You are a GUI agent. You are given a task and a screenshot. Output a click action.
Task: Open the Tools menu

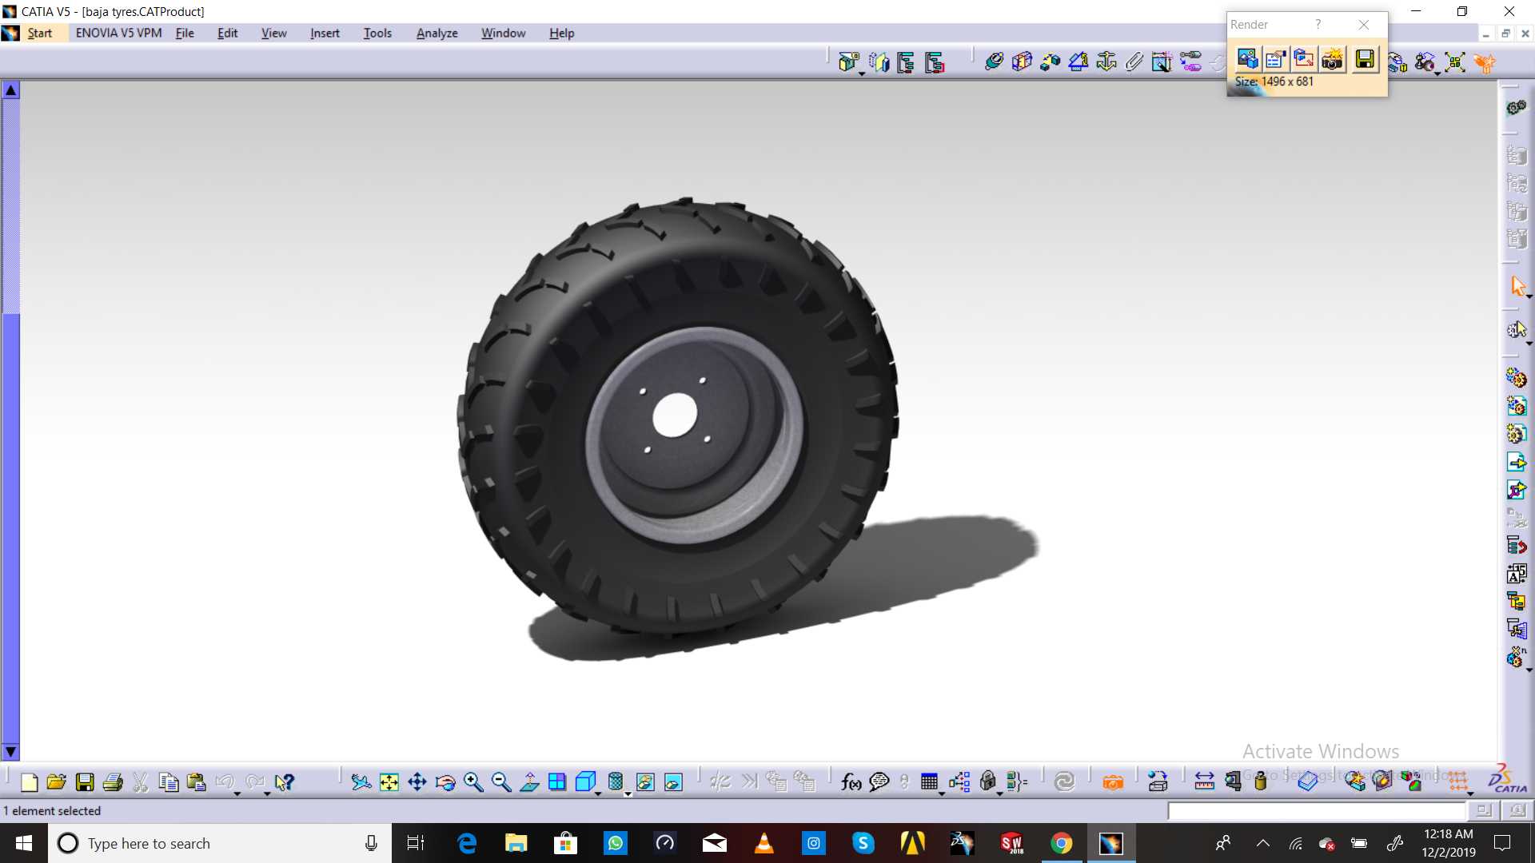point(377,33)
